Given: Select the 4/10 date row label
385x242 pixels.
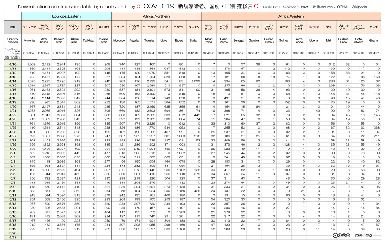Looking at the screenshot, I should [x=13, y=64].
